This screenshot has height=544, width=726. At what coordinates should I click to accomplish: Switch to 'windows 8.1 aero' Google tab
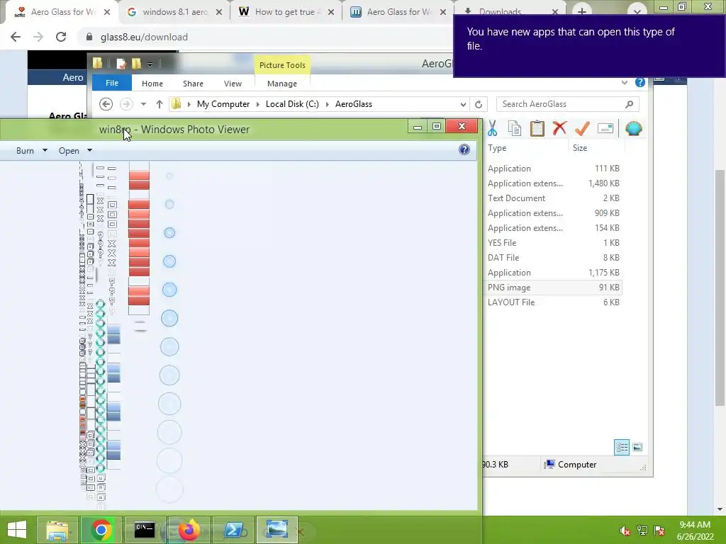(x=174, y=12)
